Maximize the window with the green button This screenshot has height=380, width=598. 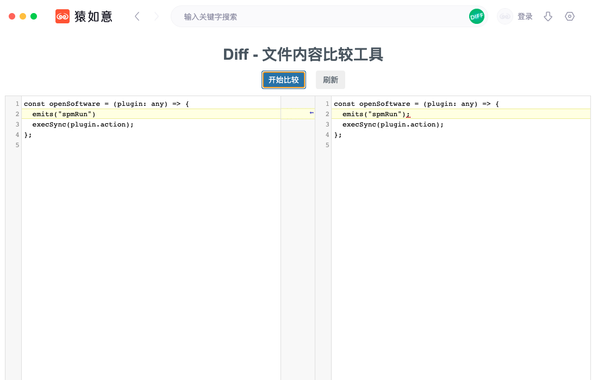pos(34,16)
